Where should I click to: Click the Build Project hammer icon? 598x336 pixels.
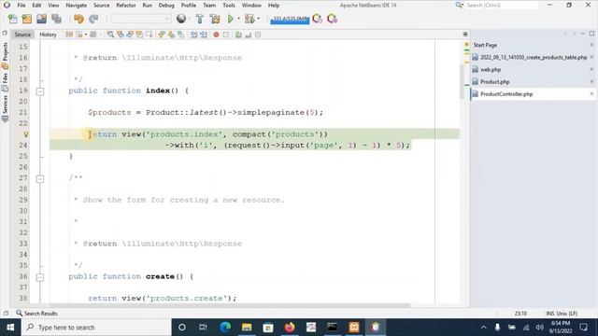(199, 19)
